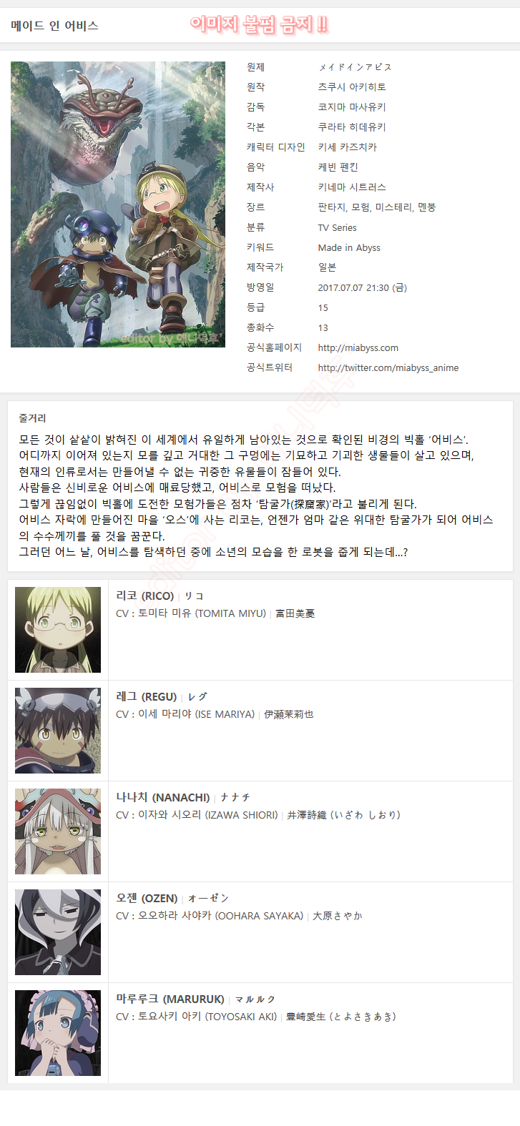Image resolution: width=520 pixels, height=1126 pixels.
Task: Click the 나나치 (NANACHI) character name
Action: pyautogui.click(x=163, y=797)
